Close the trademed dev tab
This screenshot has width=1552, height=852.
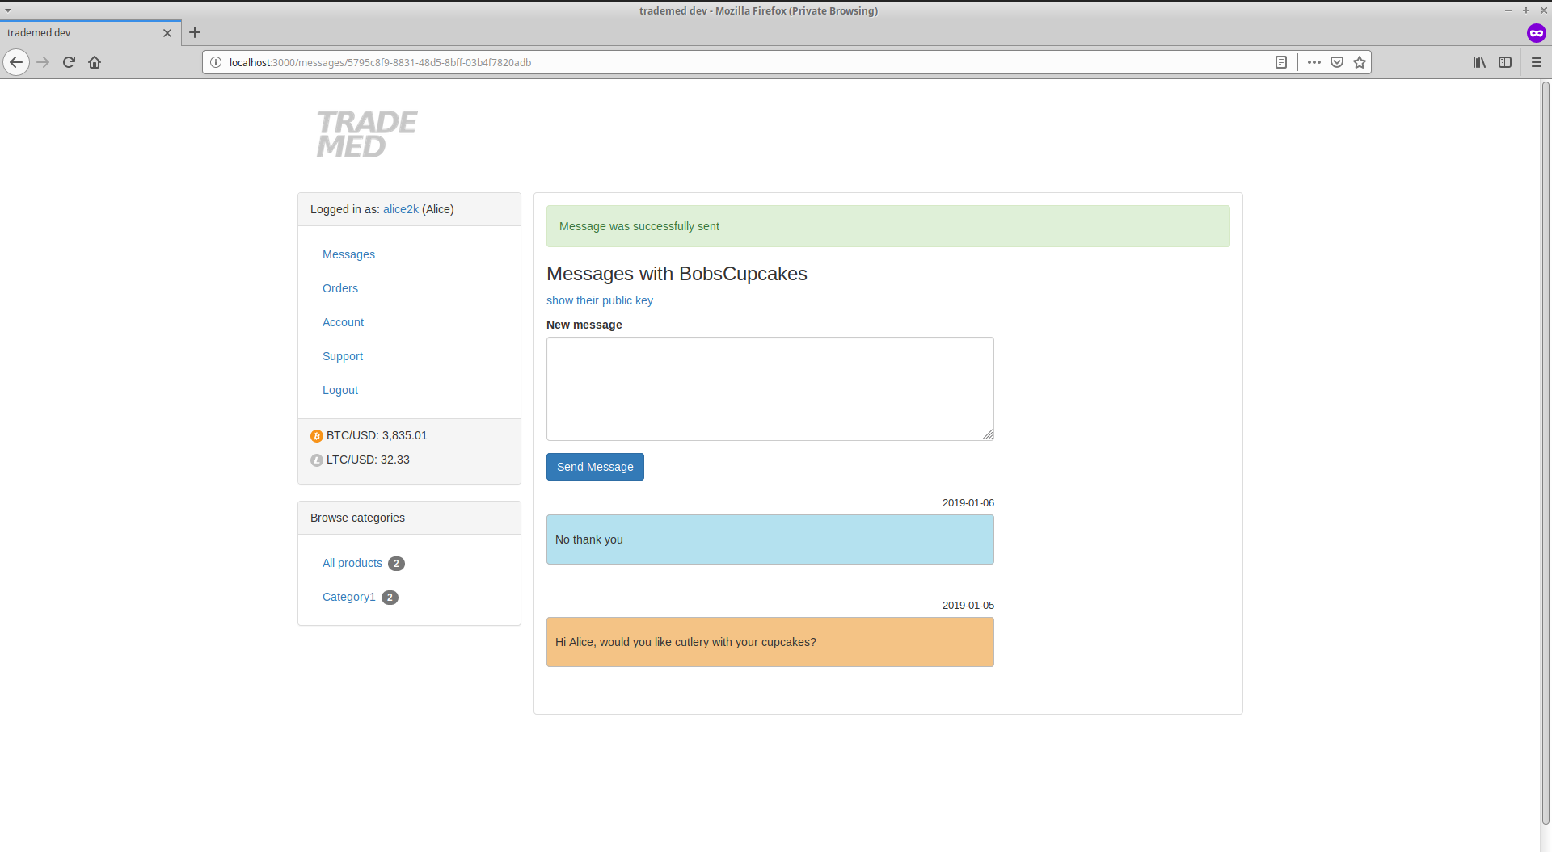(x=167, y=33)
